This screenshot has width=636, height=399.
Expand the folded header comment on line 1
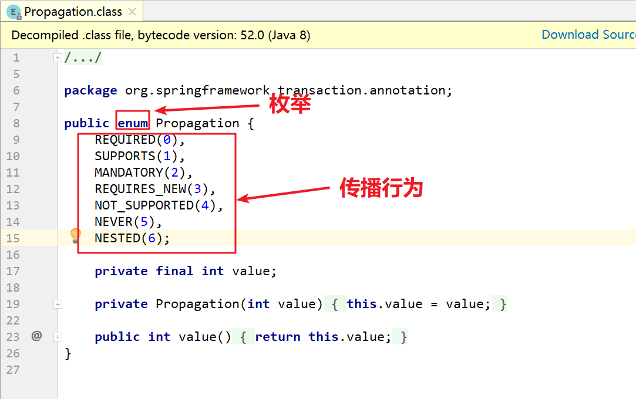click(58, 58)
